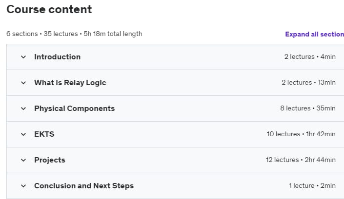Image resolution: width=344 pixels, height=199 pixels.
Task: Click the '2 lectures • 4min' label
Action: (x=310, y=57)
